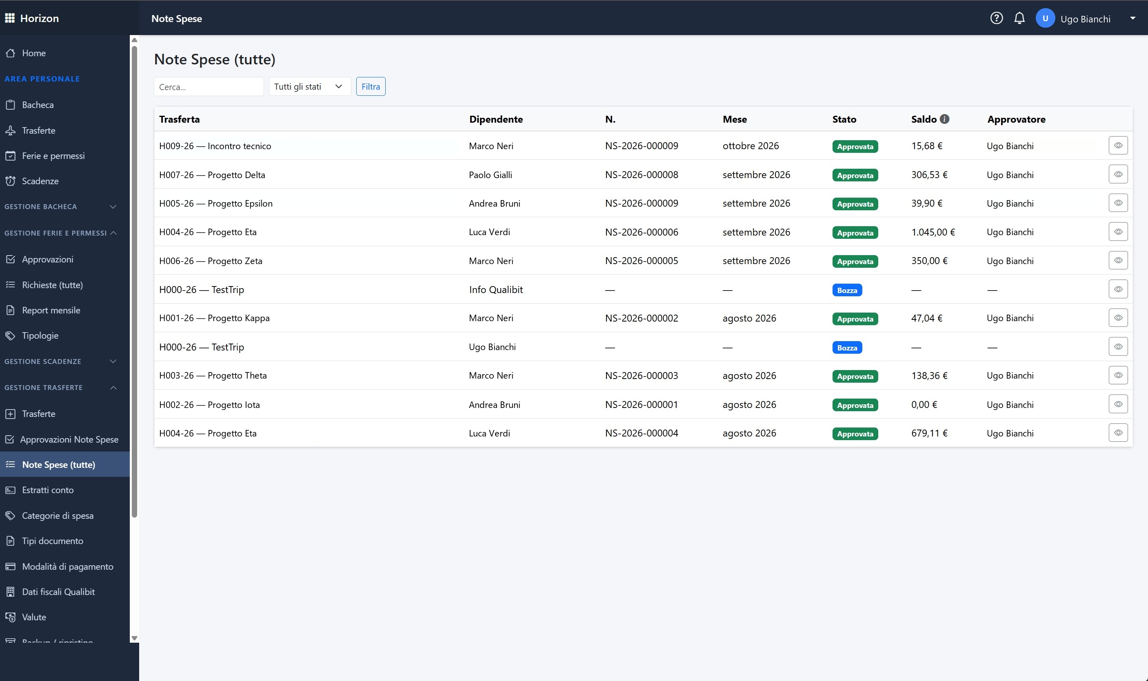Open Approvazioni Note Spese in sidebar
The image size is (1148, 681).
[x=65, y=440]
